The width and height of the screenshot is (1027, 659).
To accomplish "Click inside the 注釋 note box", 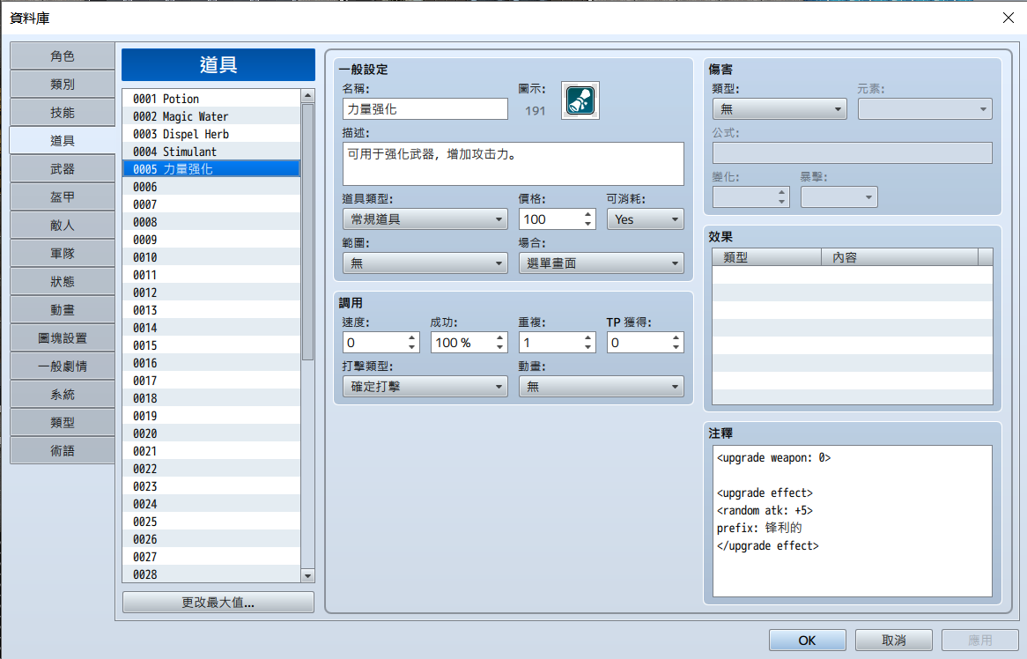I will (852, 521).
